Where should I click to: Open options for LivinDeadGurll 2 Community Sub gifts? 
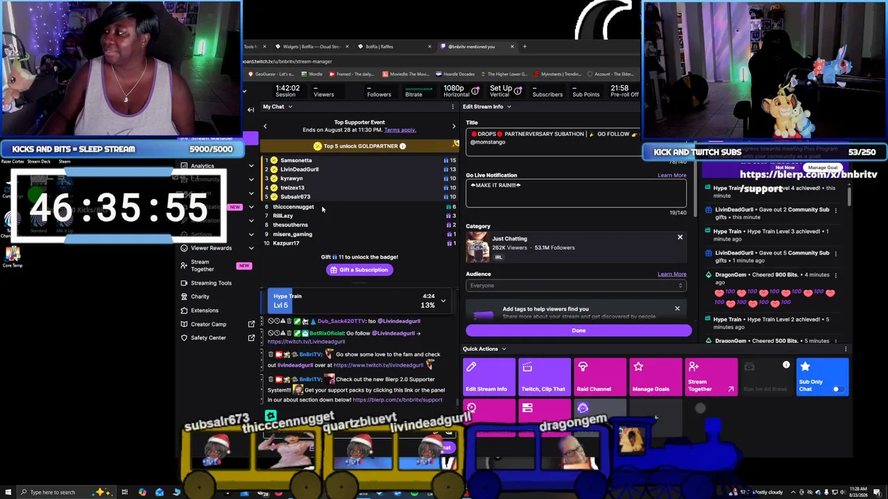(x=835, y=210)
